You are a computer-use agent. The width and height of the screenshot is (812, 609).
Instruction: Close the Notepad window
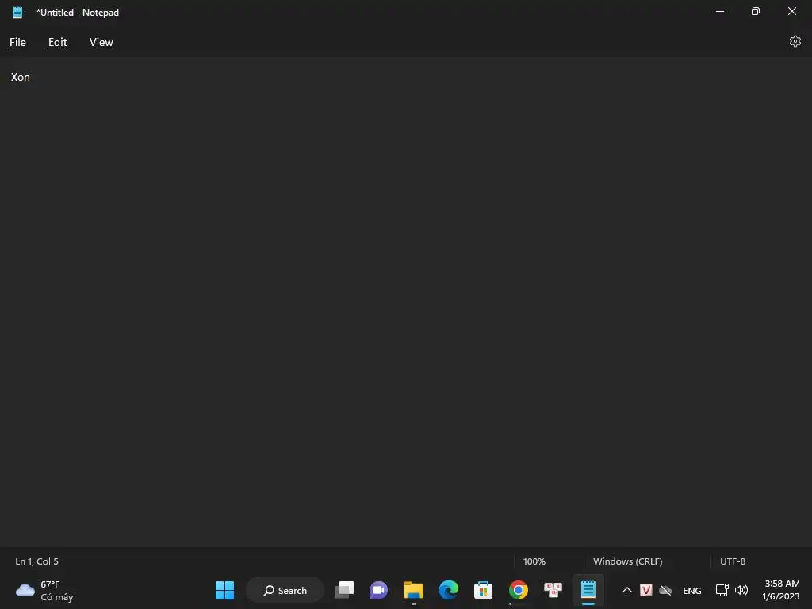pyautogui.click(x=792, y=11)
